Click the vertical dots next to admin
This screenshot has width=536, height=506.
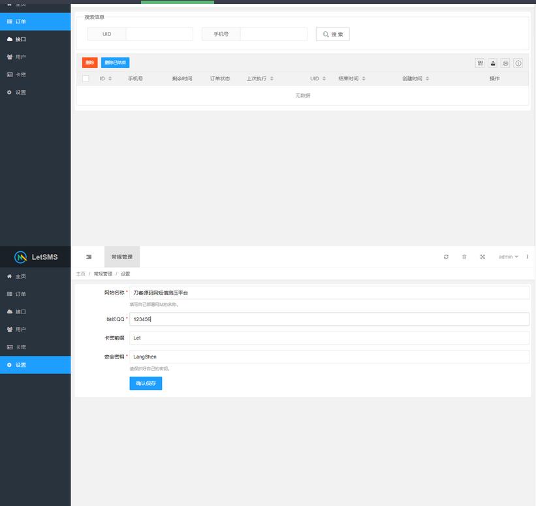tap(528, 257)
